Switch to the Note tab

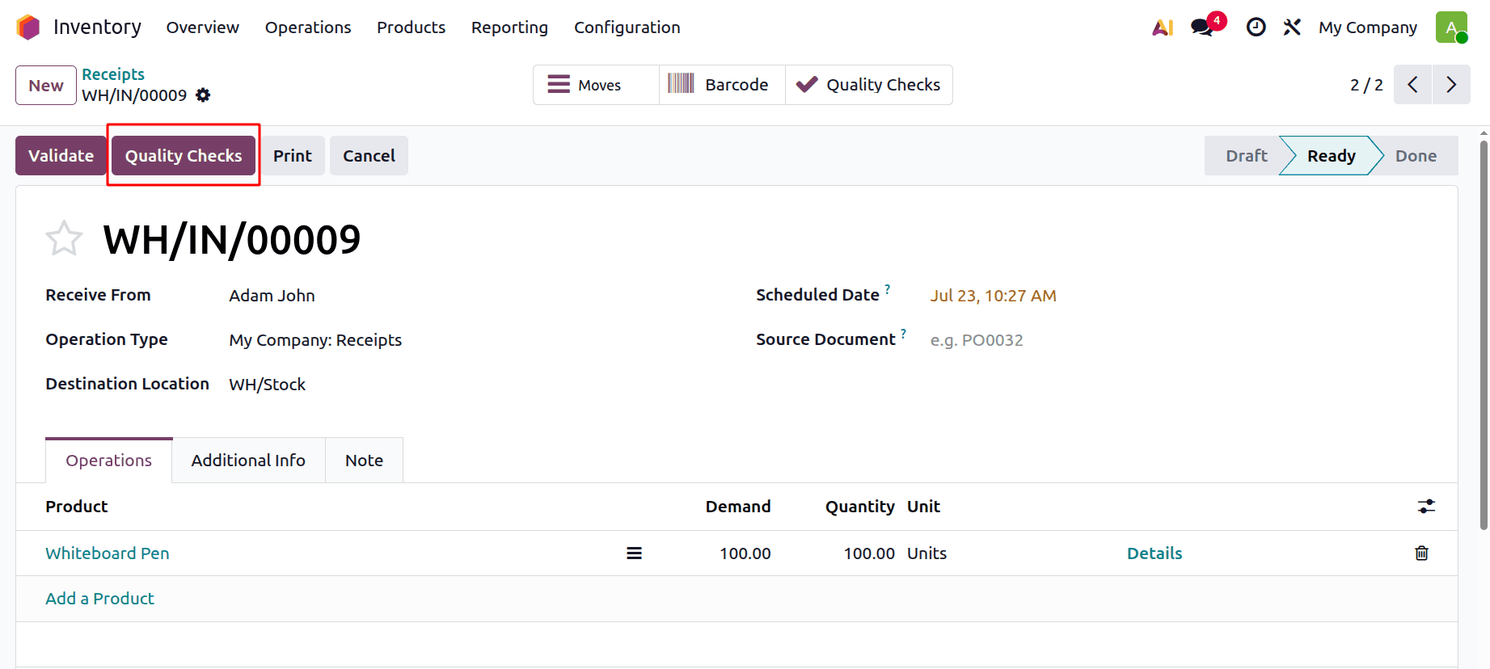(364, 461)
